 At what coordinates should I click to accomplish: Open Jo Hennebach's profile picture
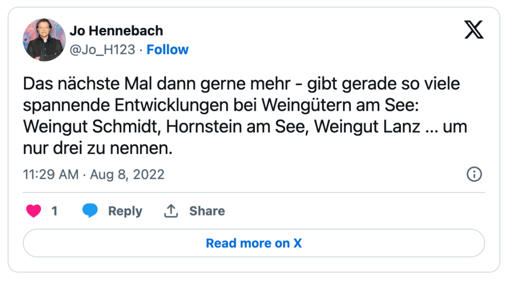coord(44,40)
